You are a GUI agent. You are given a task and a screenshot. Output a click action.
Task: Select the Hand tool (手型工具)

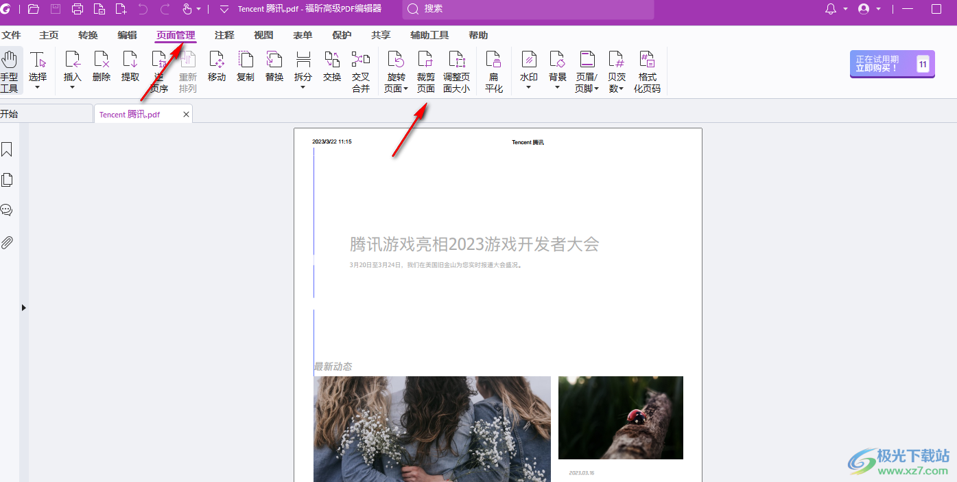(10, 71)
